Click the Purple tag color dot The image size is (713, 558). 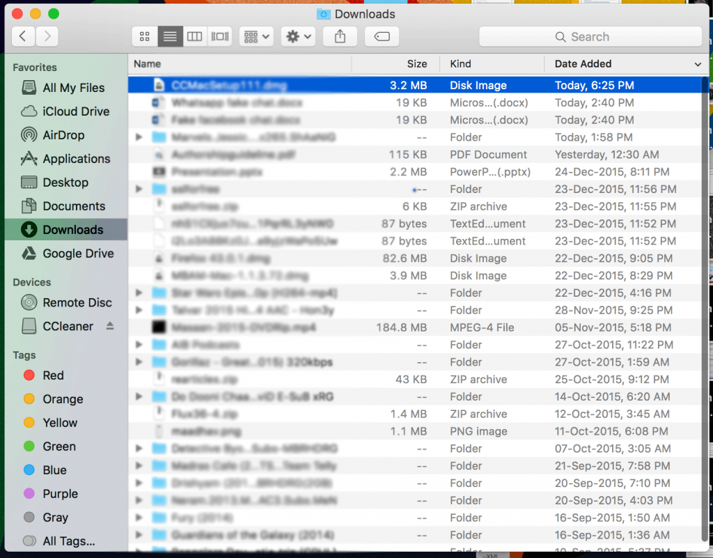(29, 493)
